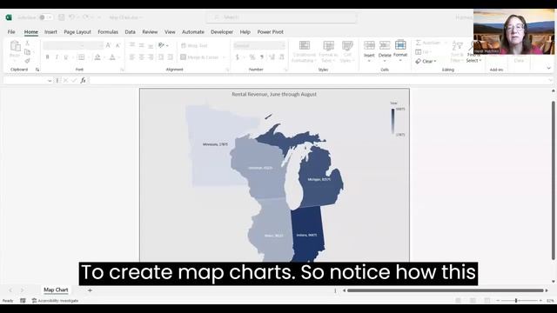Click Increase Font Size icon
The height and width of the screenshot is (313, 557).
(108, 45)
